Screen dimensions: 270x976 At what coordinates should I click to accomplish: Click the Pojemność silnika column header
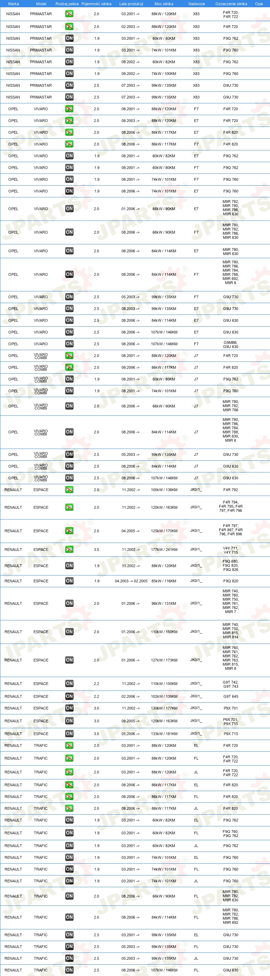(x=97, y=4)
